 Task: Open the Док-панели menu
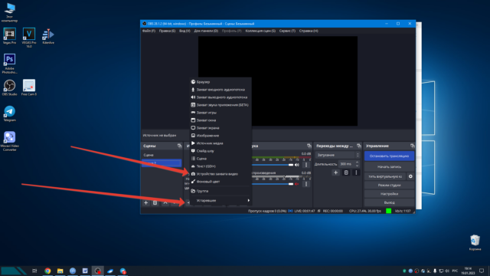206,31
